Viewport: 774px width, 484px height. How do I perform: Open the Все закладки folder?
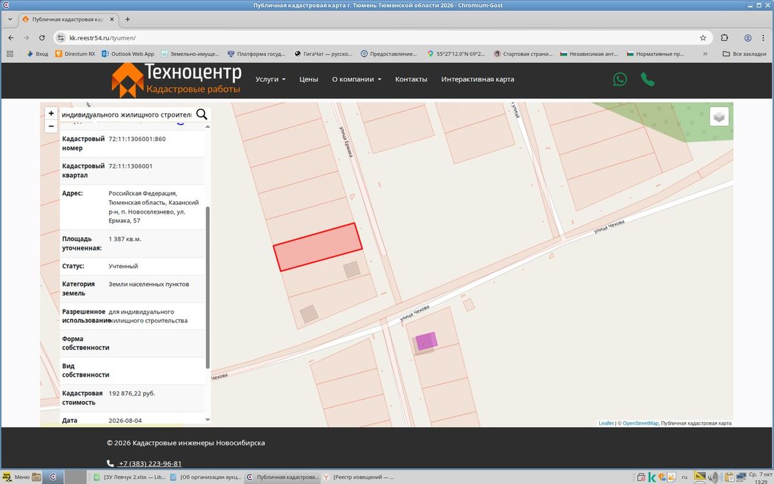coord(744,54)
